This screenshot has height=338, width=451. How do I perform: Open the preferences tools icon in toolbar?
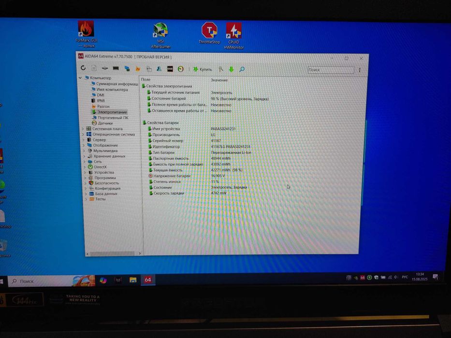click(220, 69)
